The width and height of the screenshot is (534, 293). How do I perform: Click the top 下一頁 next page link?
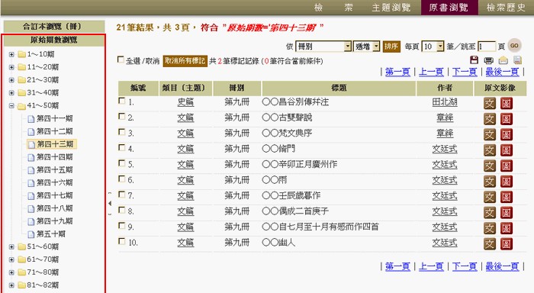465,72
